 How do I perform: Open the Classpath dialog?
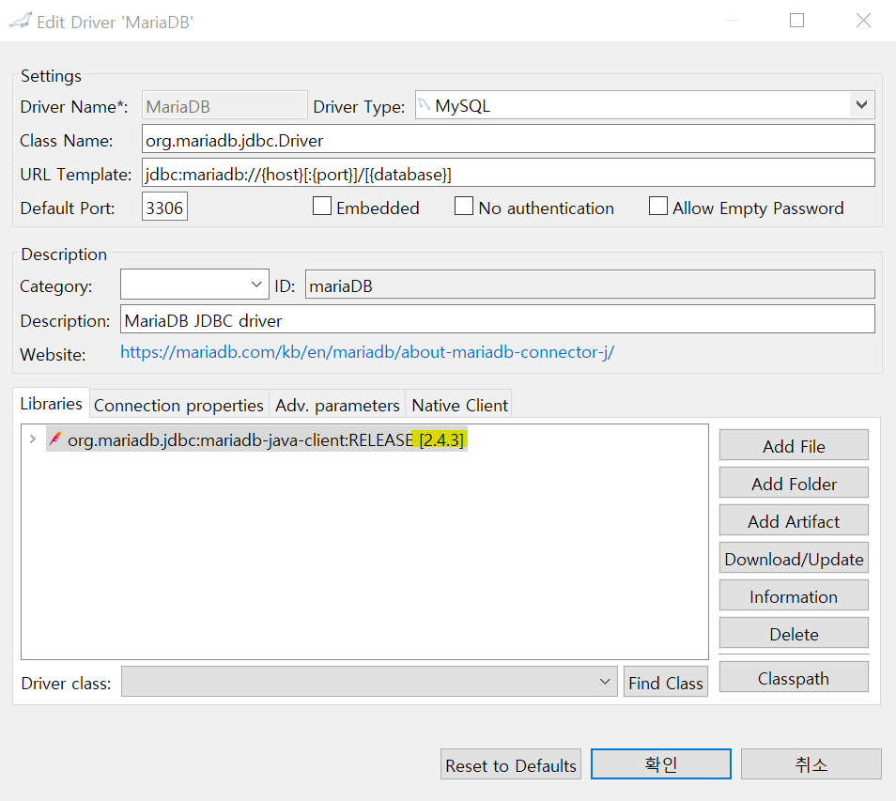(794, 678)
